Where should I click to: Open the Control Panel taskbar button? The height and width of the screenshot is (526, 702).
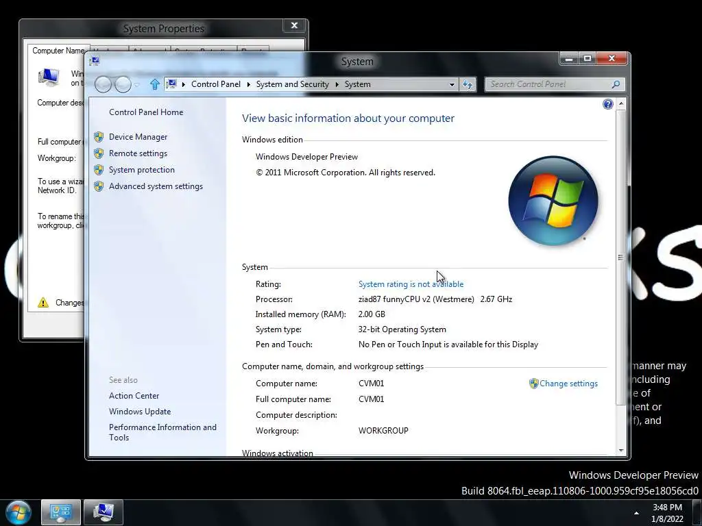(x=61, y=512)
